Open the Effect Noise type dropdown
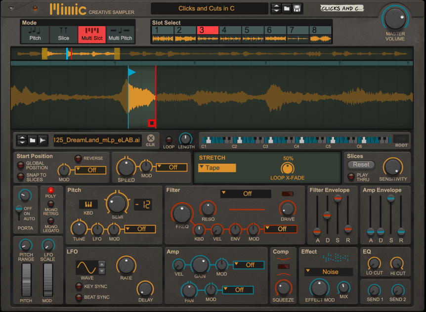The image size is (426, 312). pyautogui.click(x=329, y=271)
